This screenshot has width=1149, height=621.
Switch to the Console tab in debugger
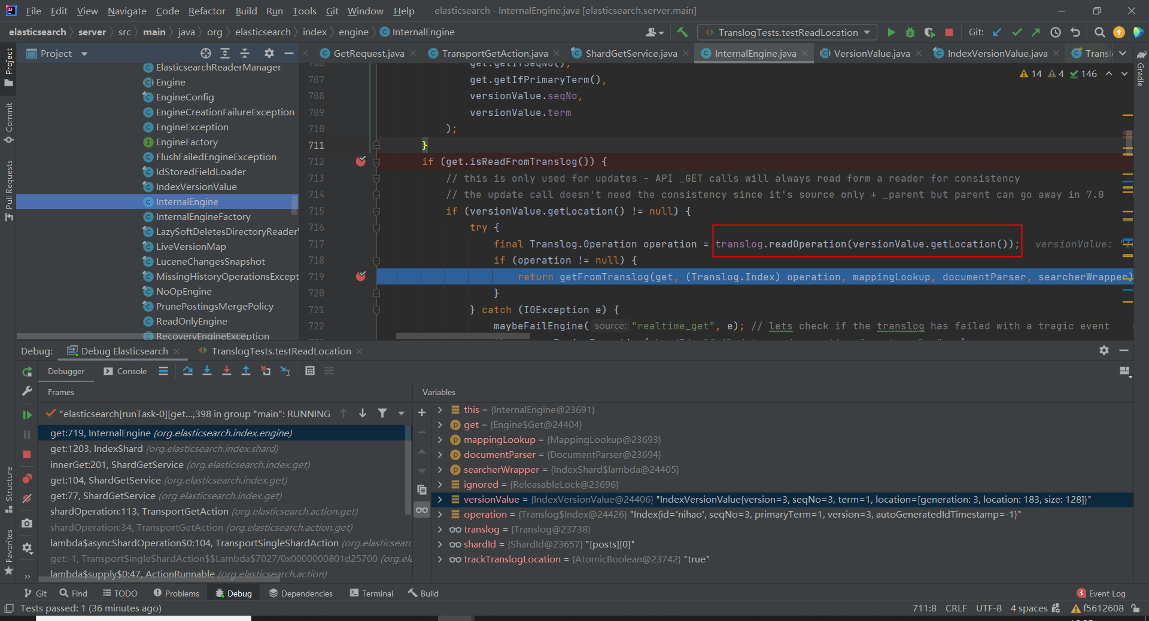(x=125, y=371)
